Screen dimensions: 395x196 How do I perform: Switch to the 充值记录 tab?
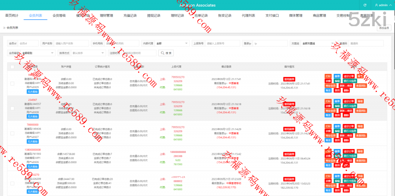click(x=130, y=15)
